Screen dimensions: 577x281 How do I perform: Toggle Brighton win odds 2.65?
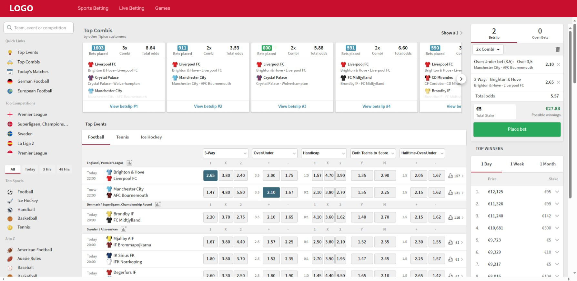[x=210, y=176]
